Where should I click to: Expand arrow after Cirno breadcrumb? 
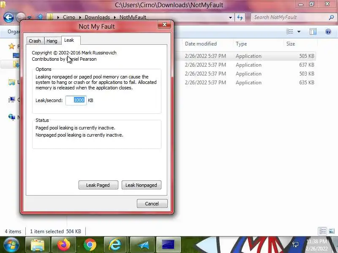pos(80,17)
